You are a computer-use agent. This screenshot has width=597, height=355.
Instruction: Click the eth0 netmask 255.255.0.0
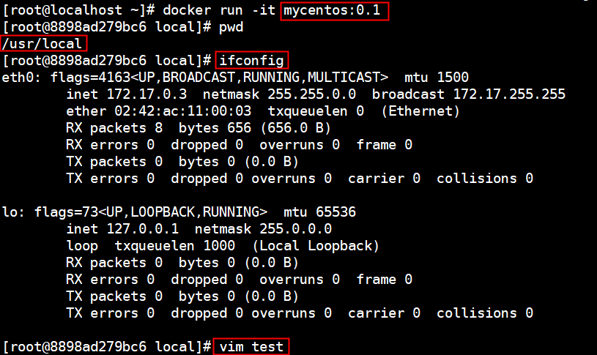pos(311,94)
